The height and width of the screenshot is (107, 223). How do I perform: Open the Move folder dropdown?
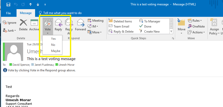click(182, 27)
